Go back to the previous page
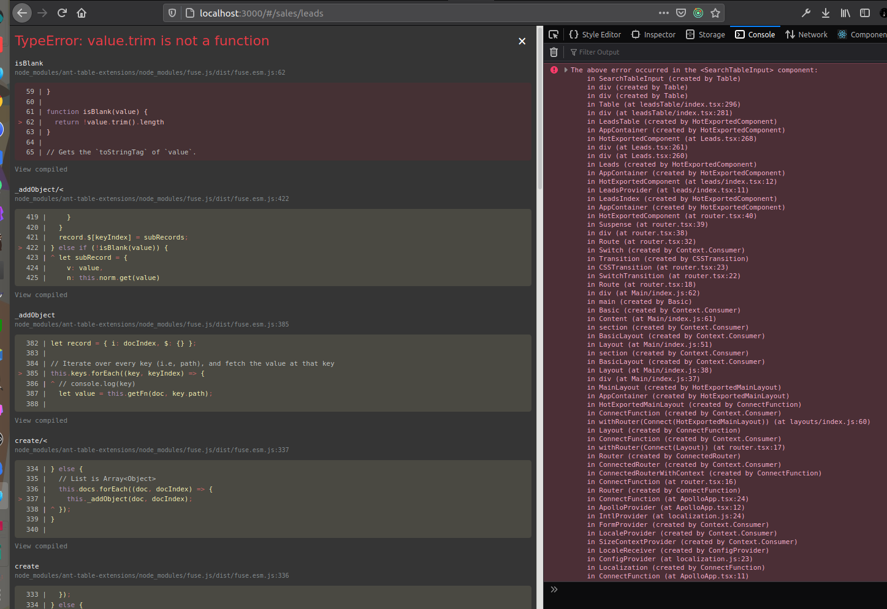 click(x=22, y=13)
